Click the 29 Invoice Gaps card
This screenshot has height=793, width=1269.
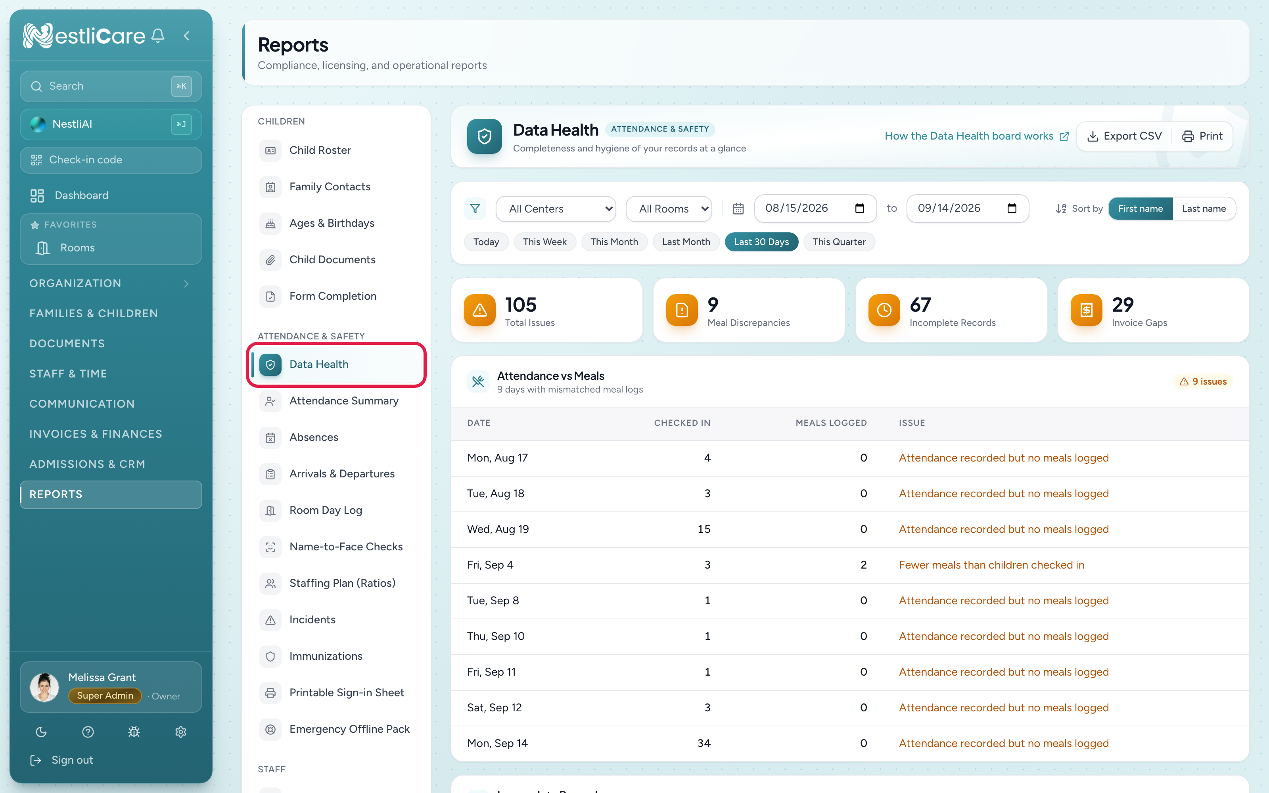tap(1153, 310)
